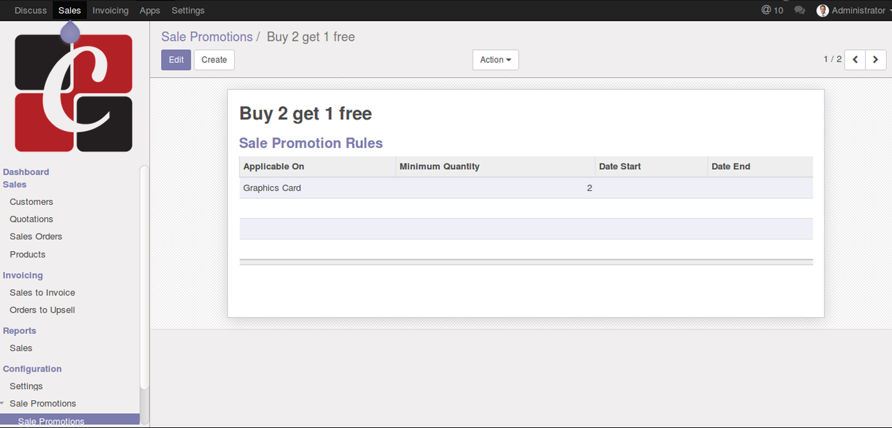Click the Create button
This screenshot has width=892, height=428.
214,60
